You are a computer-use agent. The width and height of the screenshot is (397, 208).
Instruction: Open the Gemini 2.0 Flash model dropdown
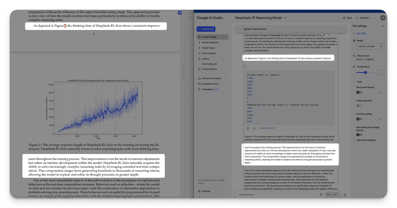coord(370,46)
